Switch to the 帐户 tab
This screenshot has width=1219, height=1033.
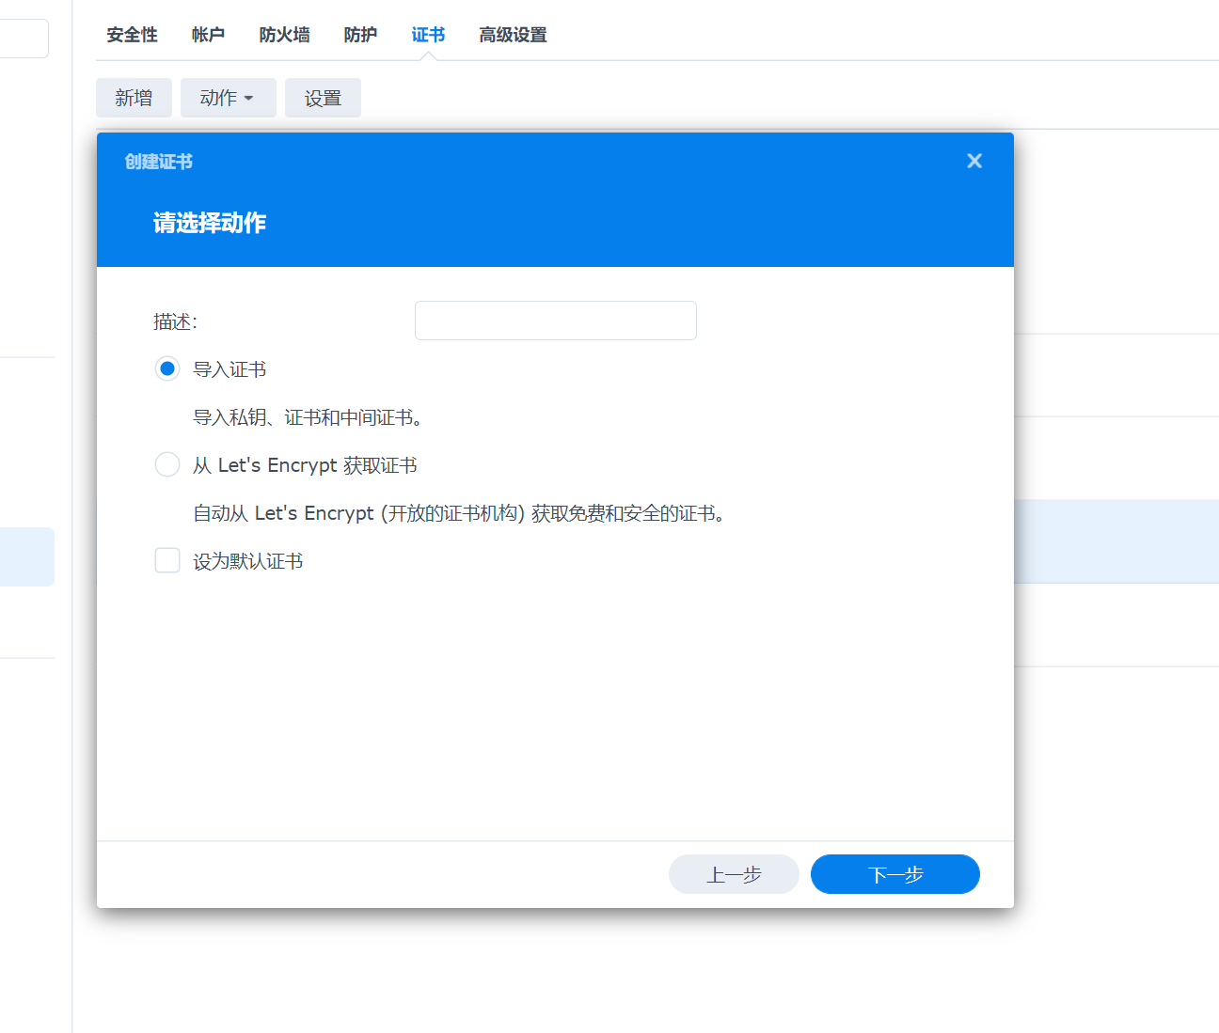point(208,35)
